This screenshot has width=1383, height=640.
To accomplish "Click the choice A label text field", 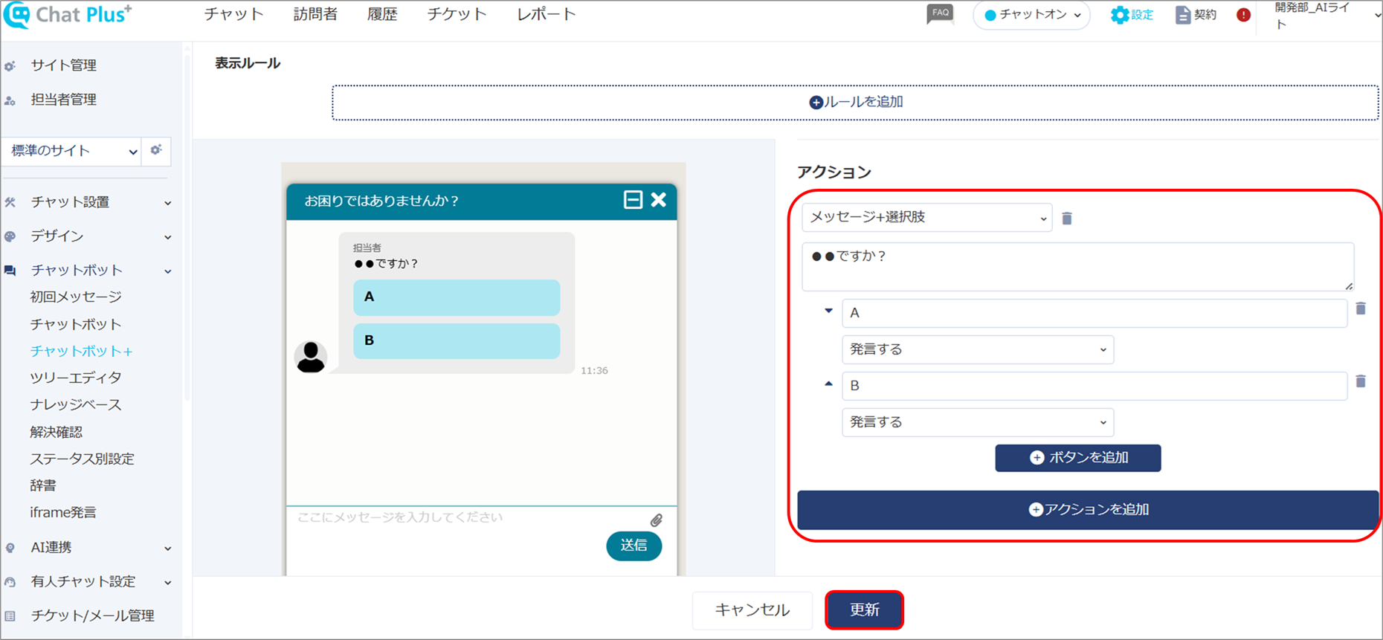I will pyautogui.click(x=1095, y=313).
